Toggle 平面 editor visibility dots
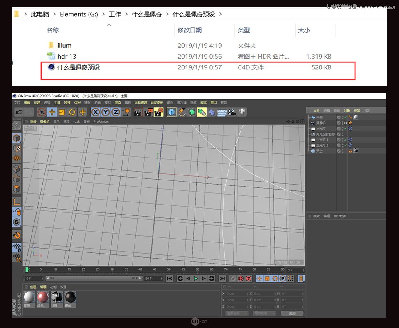This screenshot has width=399, height=328. pyautogui.click(x=343, y=117)
